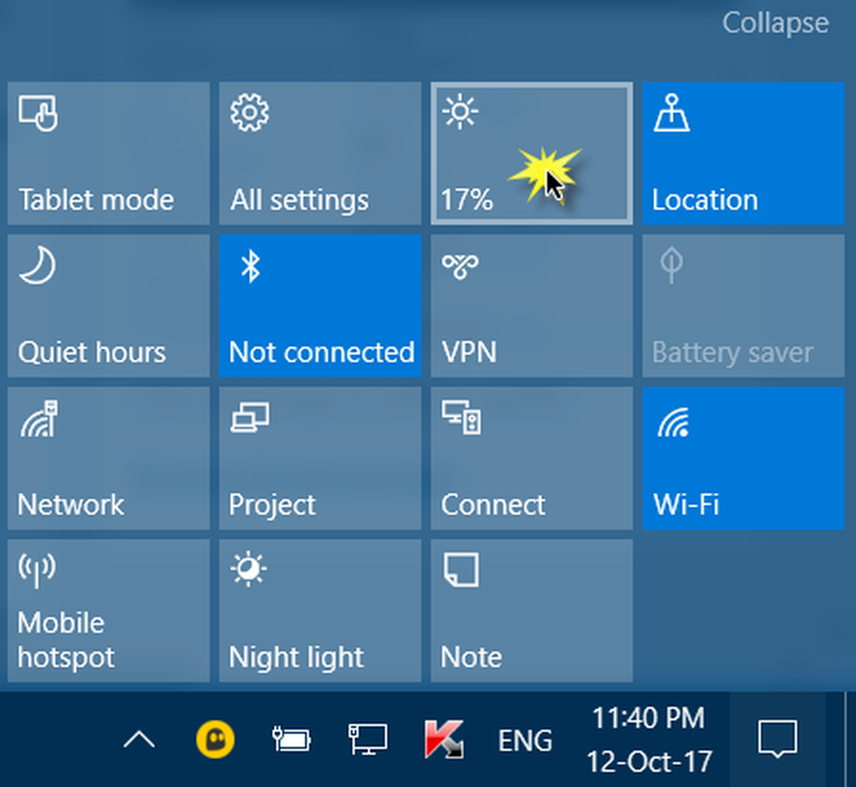Click the wired network tray icon
This screenshot has height=787, width=856.
368,740
